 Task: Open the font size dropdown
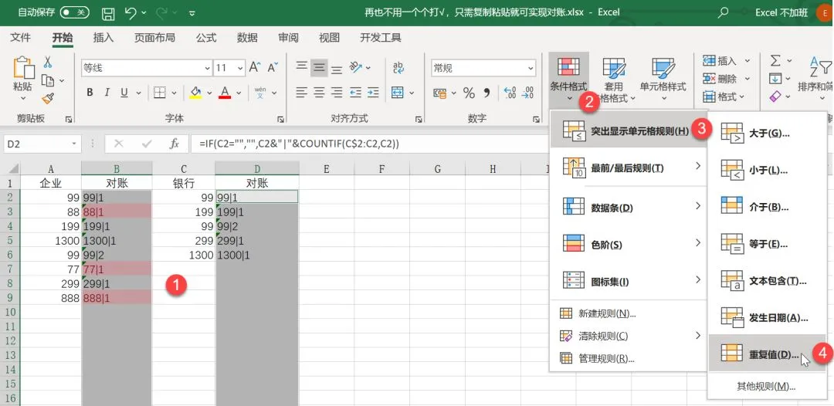[x=240, y=68]
